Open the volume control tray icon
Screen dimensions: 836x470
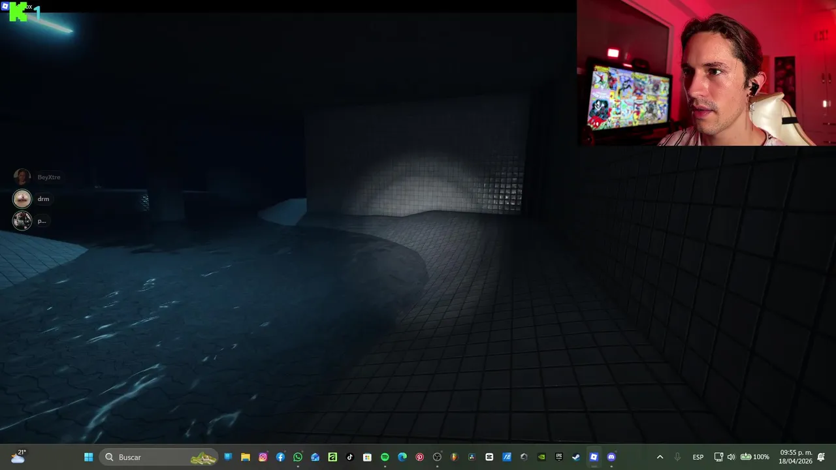[731, 457]
